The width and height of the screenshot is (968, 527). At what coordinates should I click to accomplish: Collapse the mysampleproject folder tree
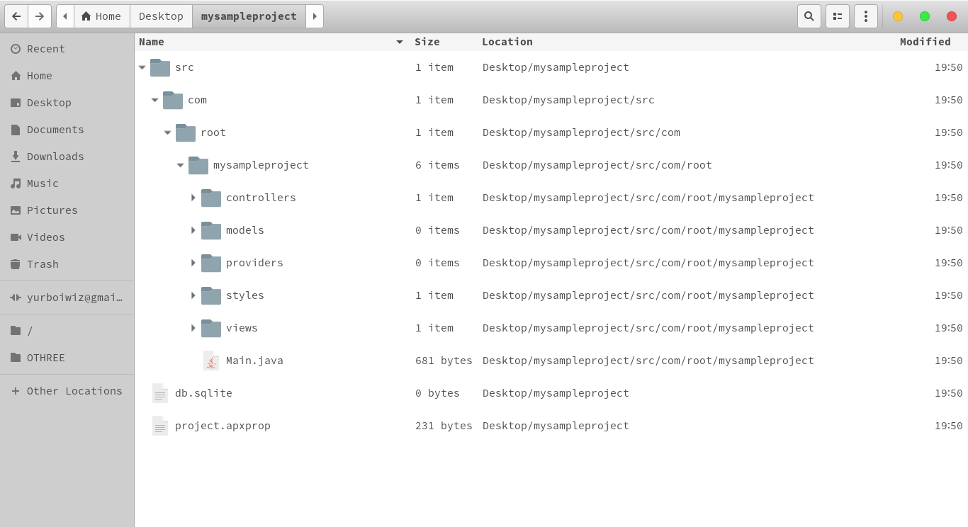click(x=181, y=165)
